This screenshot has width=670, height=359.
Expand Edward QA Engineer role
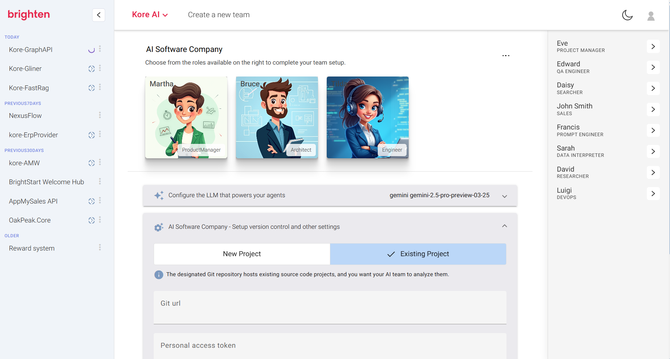pyautogui.click(x=653, y=67)
